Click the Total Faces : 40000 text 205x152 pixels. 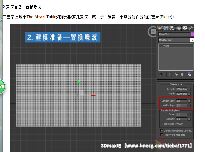pyautogui.click(x=172, y=124)
